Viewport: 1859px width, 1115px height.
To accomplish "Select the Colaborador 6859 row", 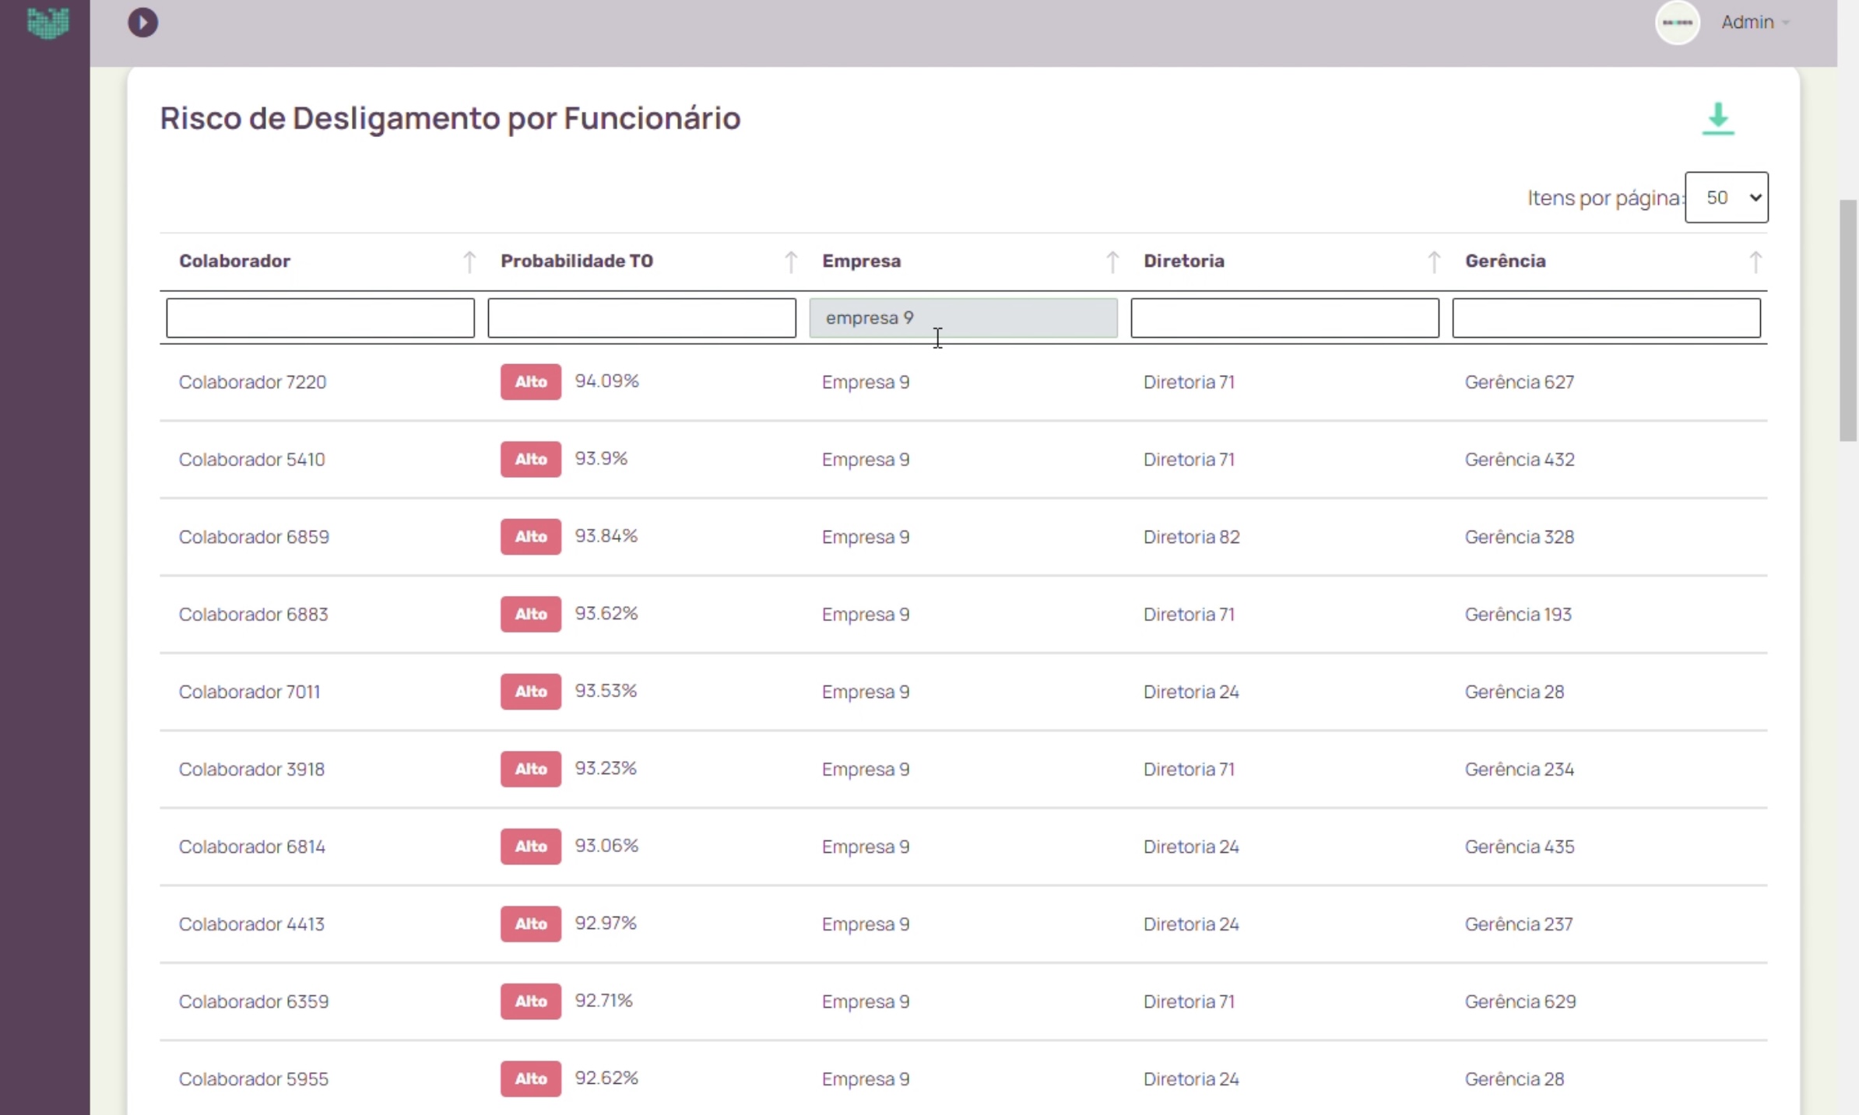I will tap(254, 537).
